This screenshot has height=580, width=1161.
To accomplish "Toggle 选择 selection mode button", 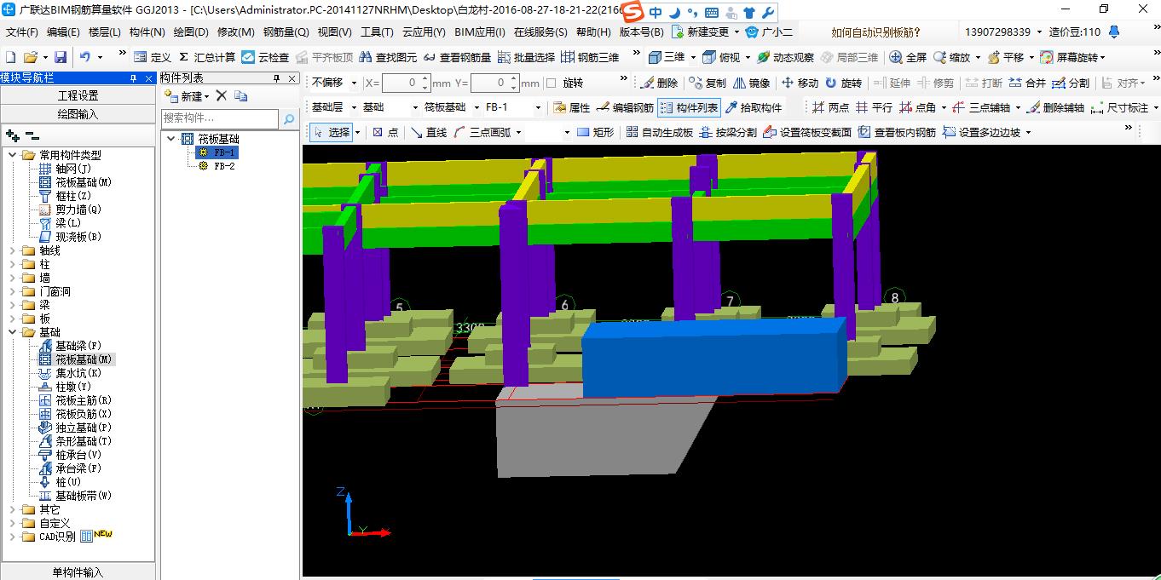I will tap(331, 132).
